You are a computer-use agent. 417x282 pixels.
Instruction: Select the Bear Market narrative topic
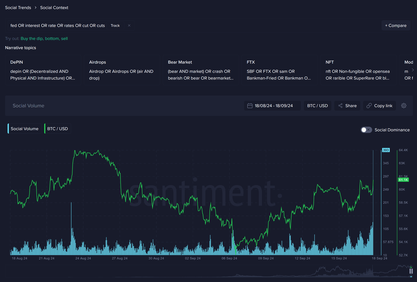[x=201, y=70]
